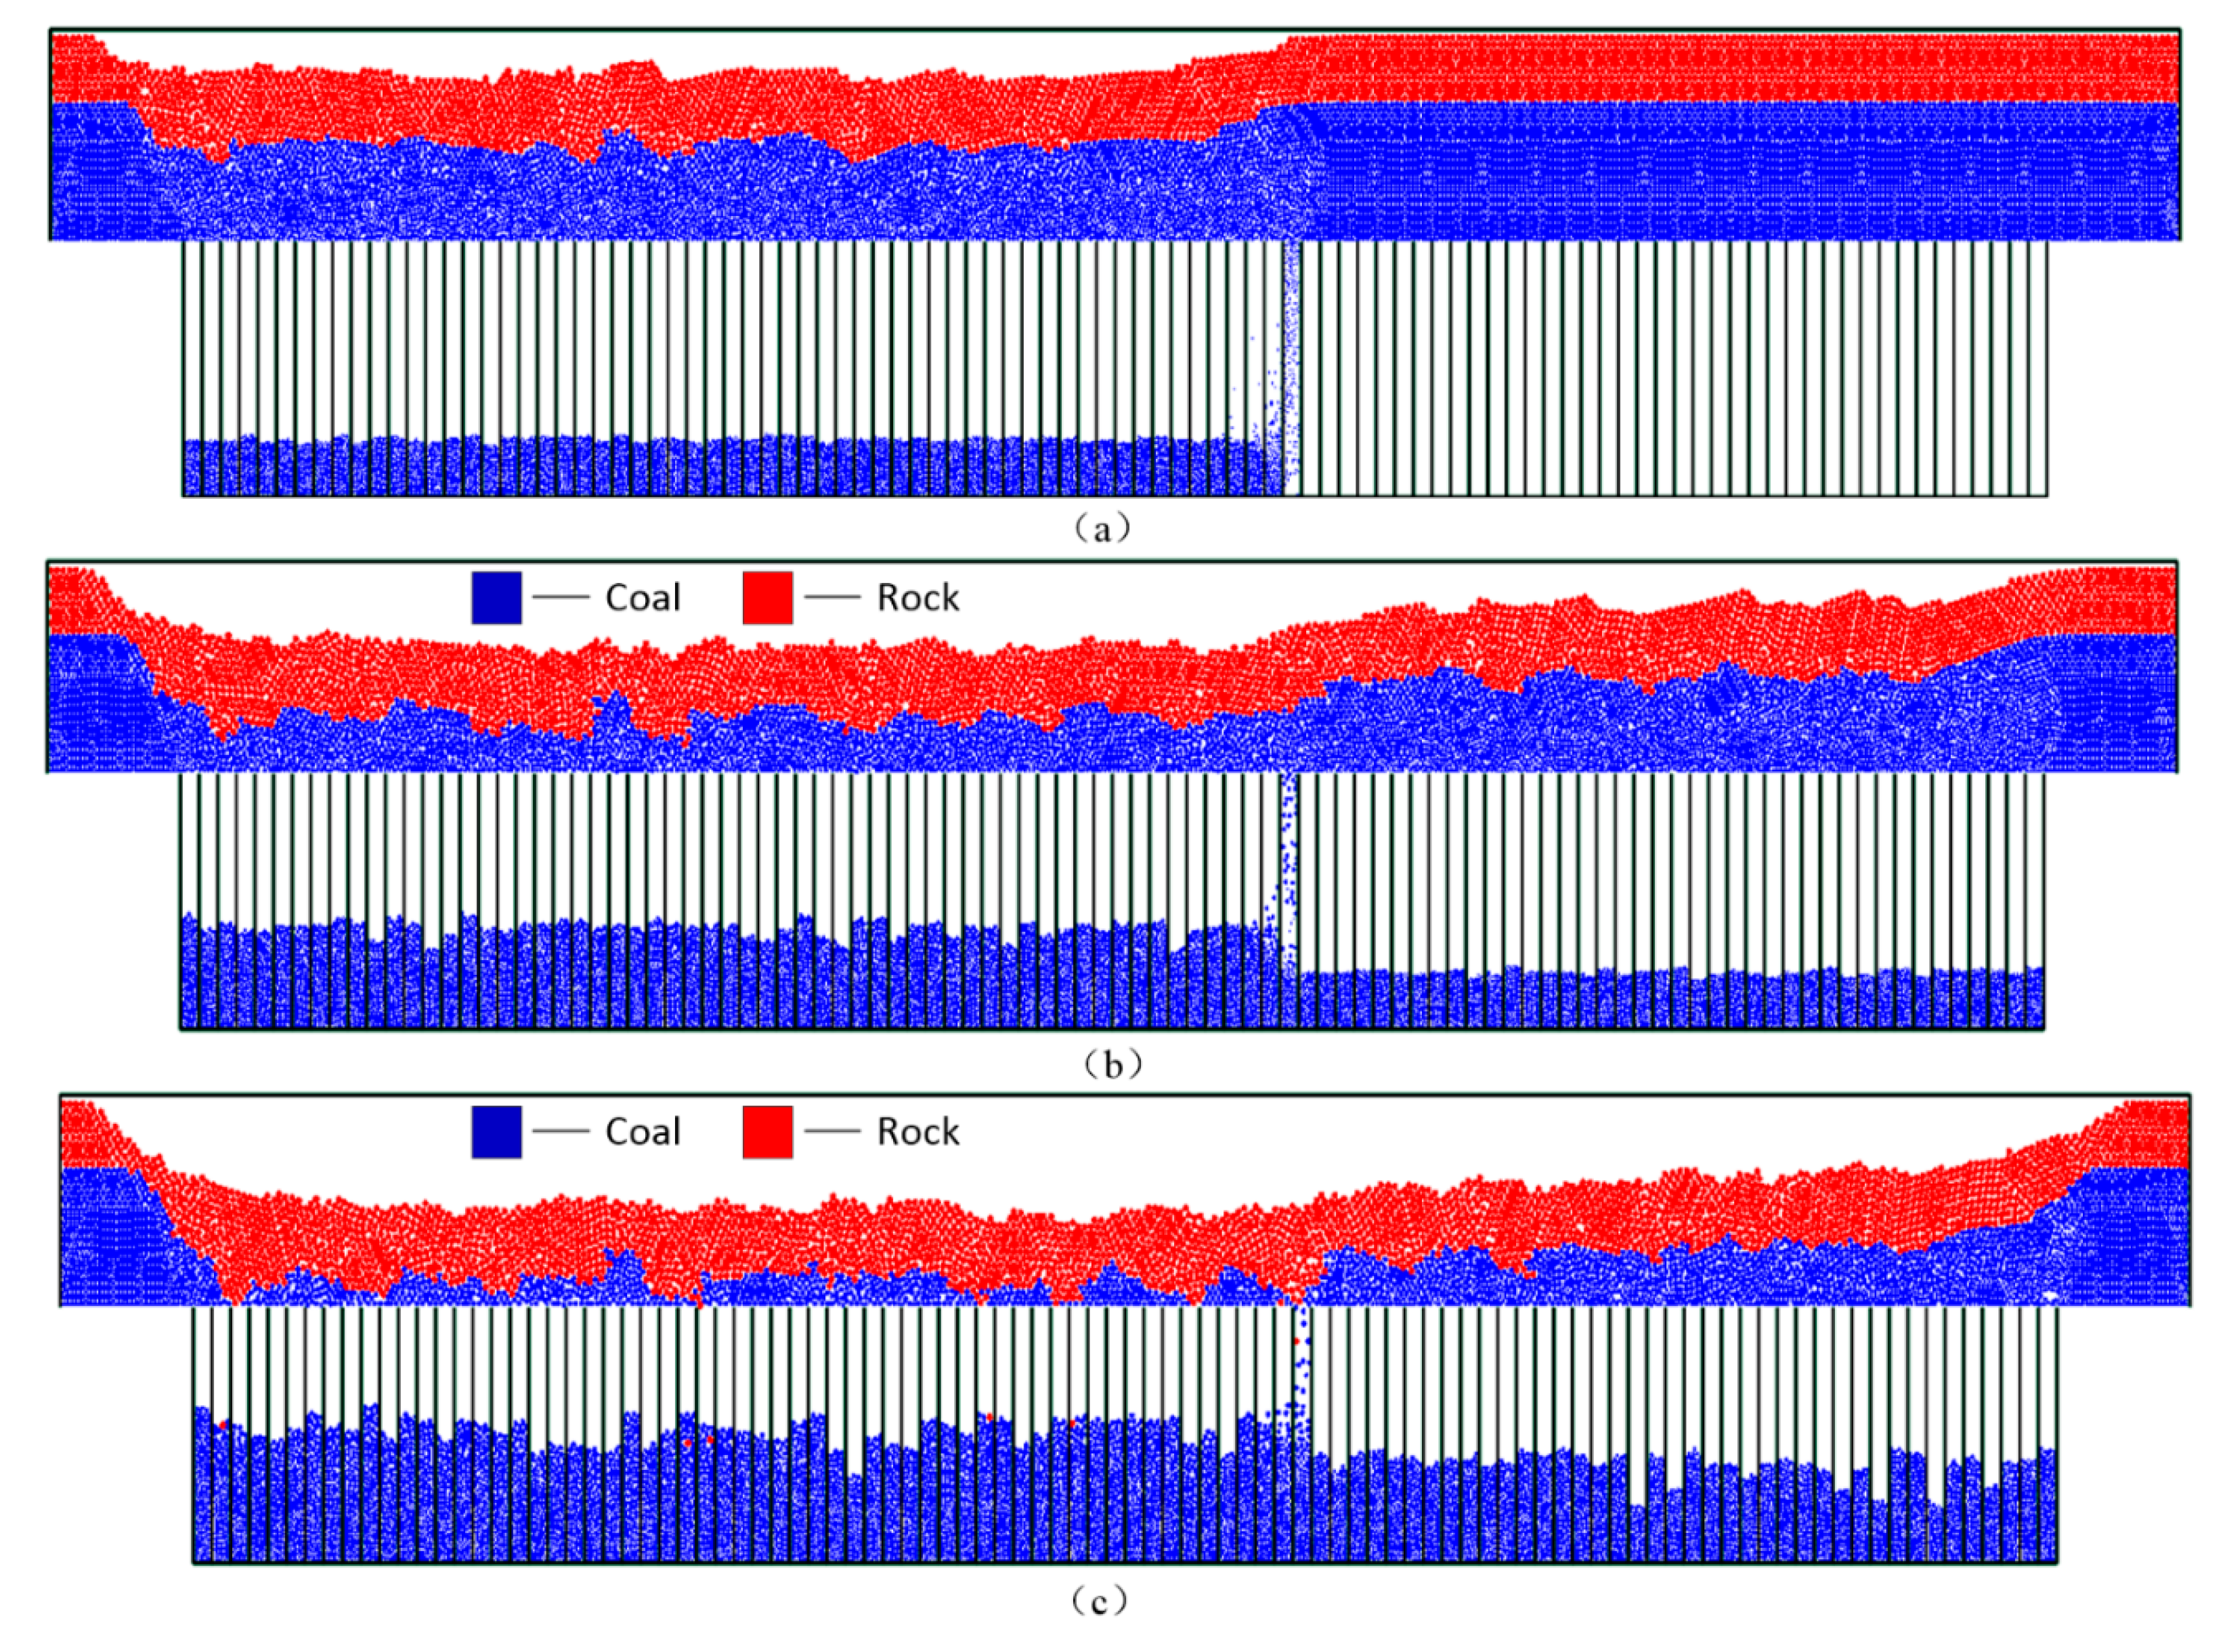Click the blue Coal swatch in panel b
This screenshot has width=2225, height=1652.
click(496, 597)
